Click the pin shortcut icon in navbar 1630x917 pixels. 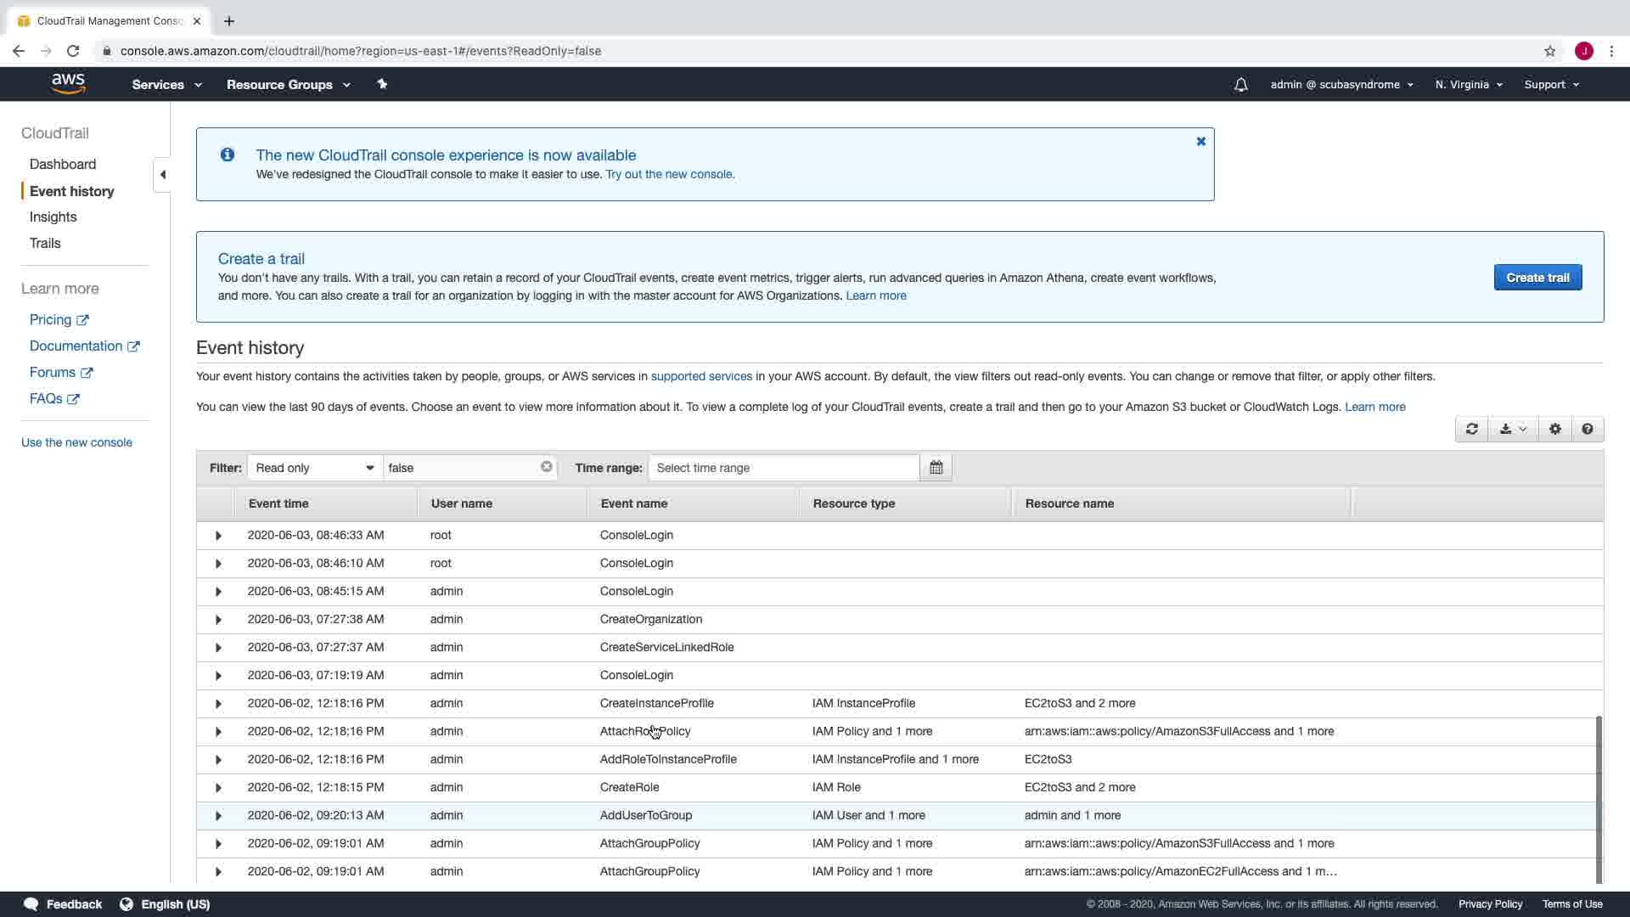coord(382,84)
